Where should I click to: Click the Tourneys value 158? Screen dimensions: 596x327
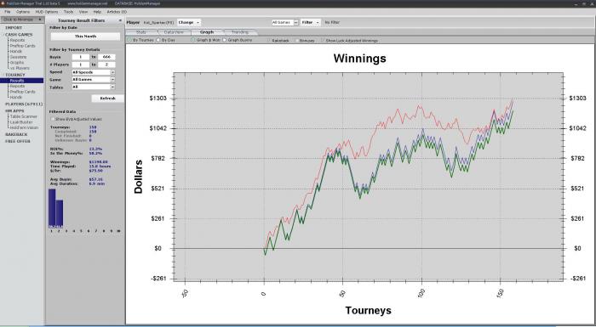point(93,127)
